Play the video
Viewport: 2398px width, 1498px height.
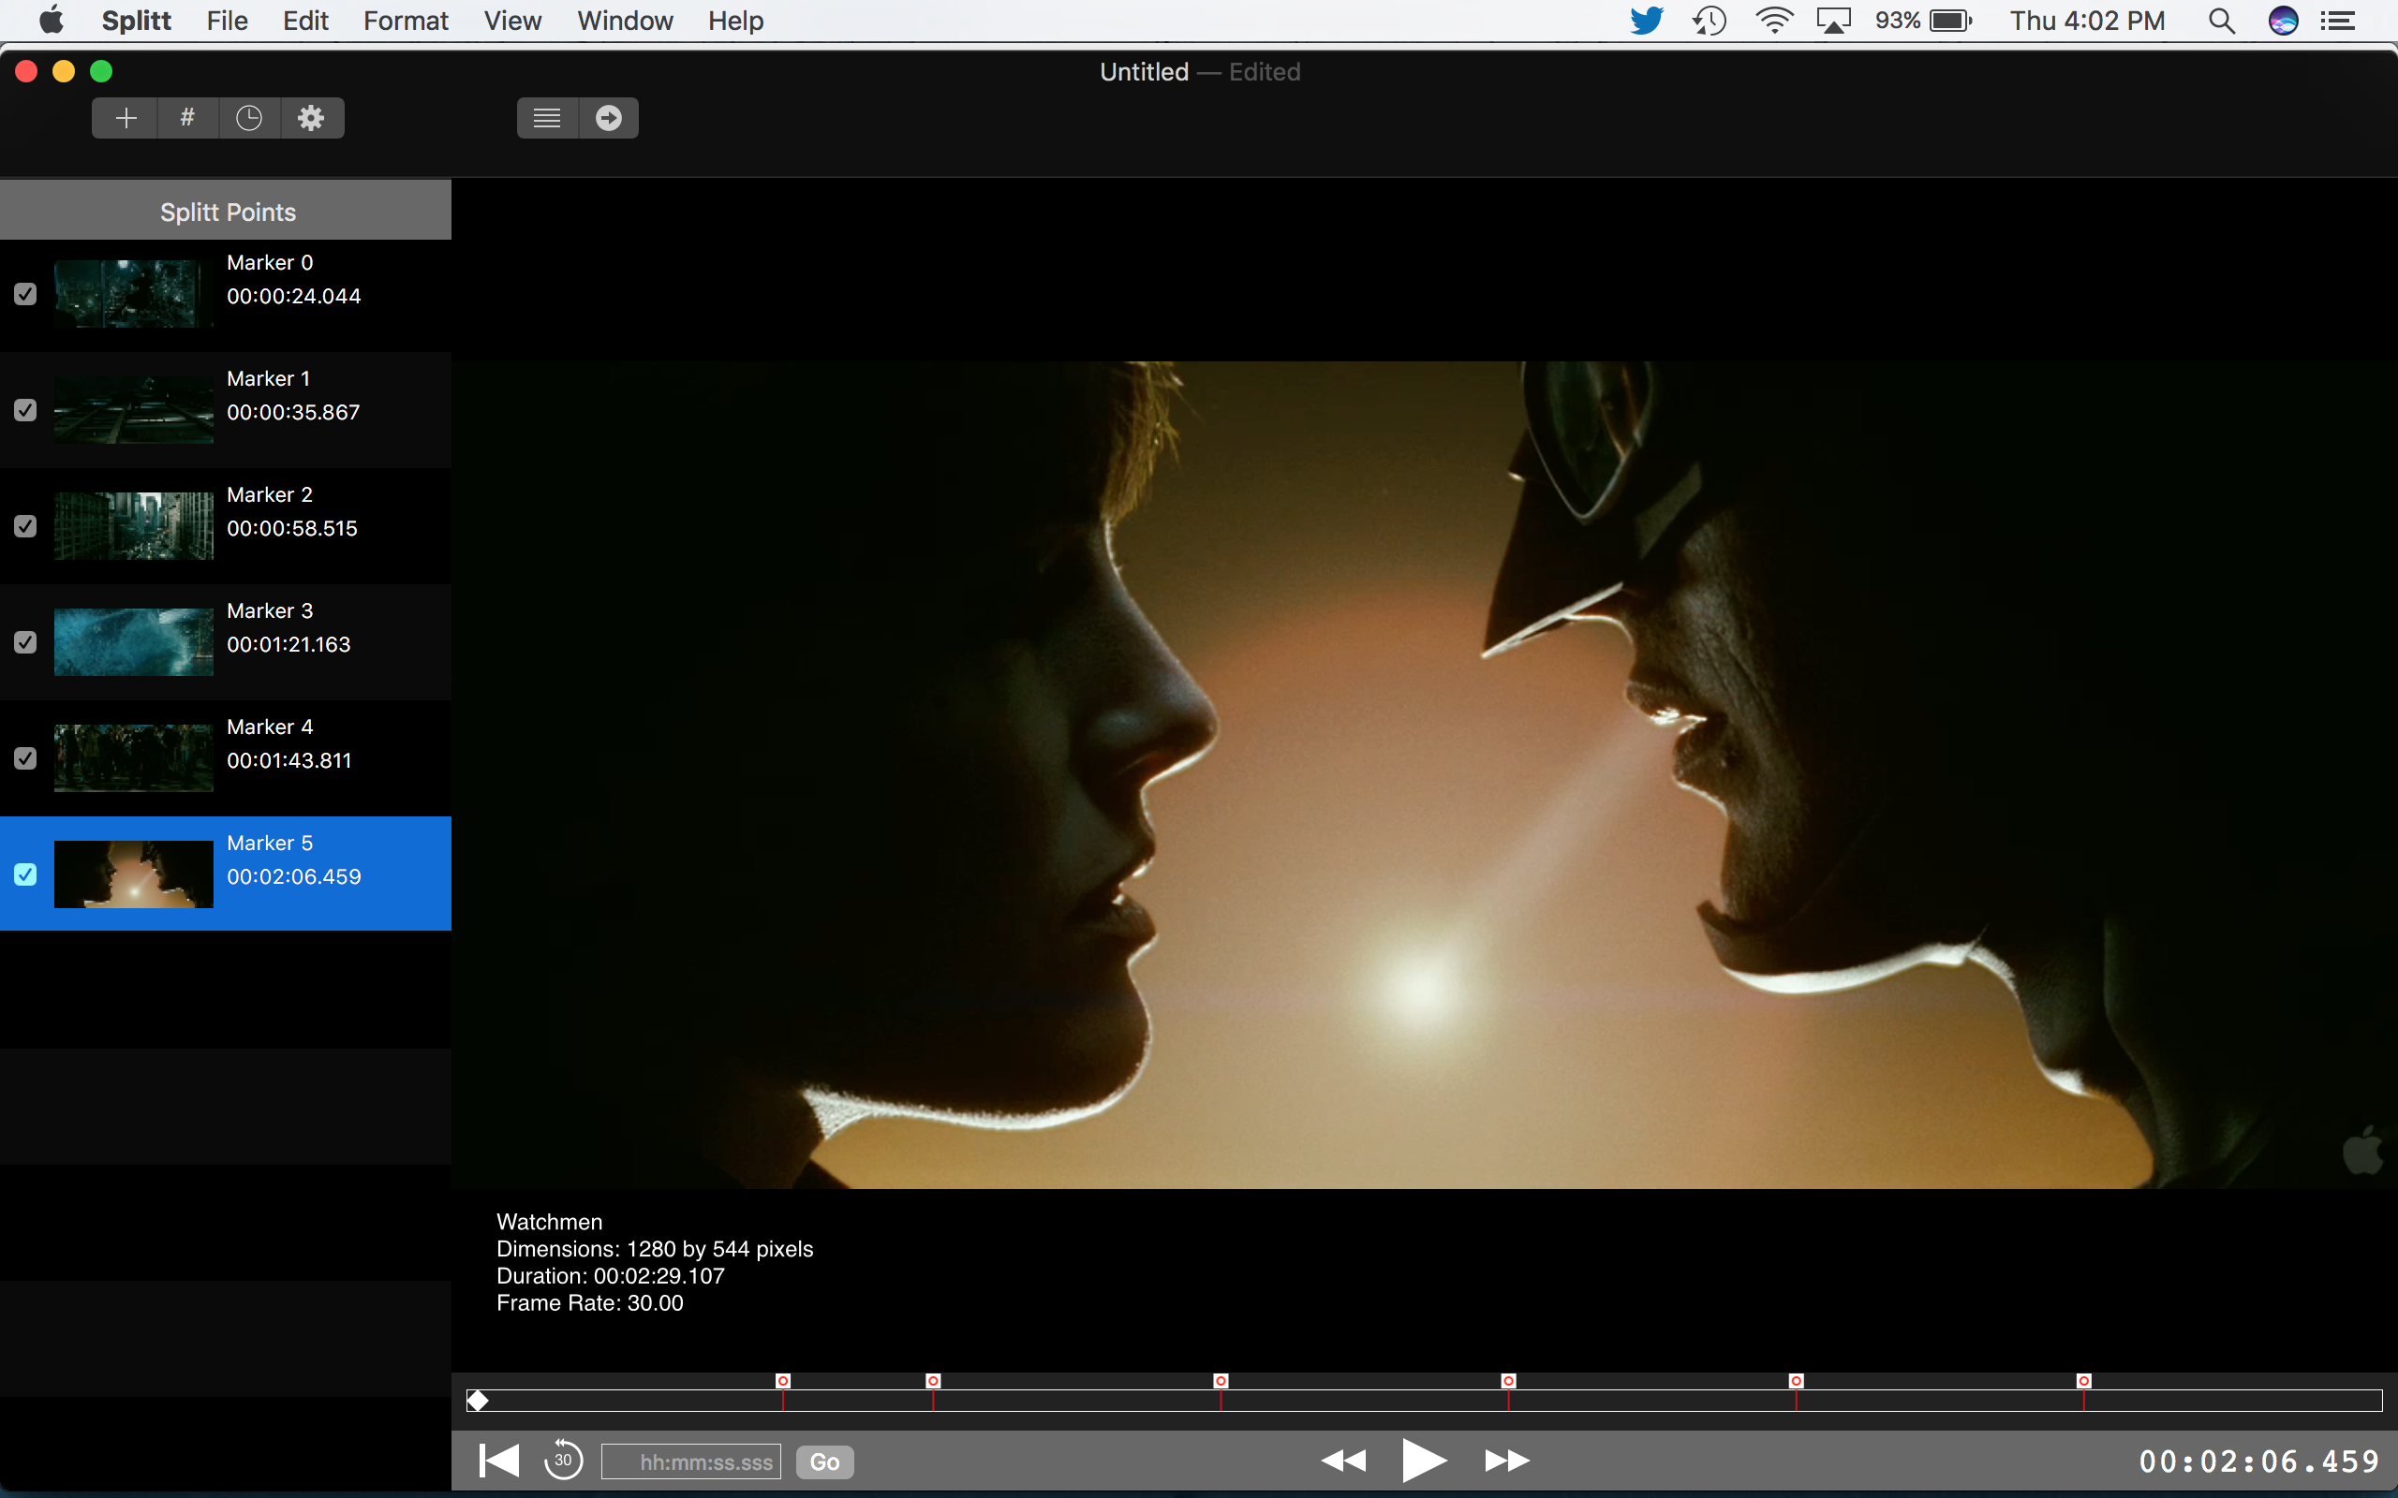pos(1424,1461)
